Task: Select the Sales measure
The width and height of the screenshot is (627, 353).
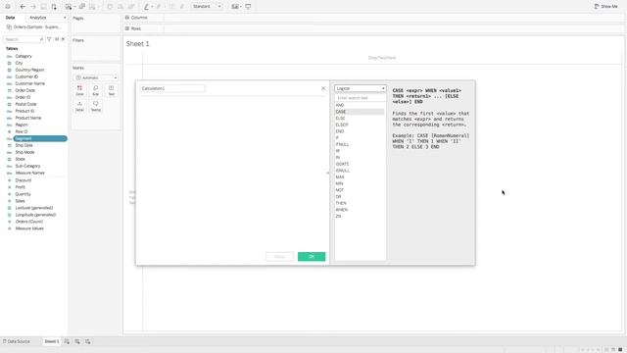Action: [x=21, y=201]
